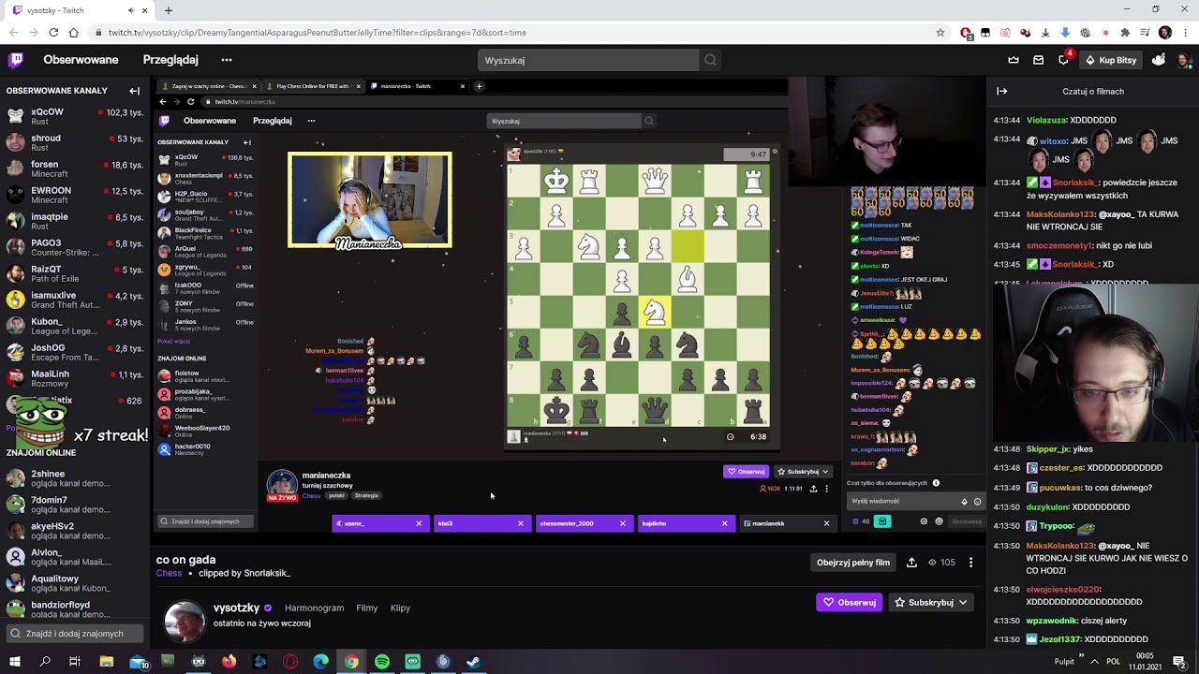Open browser home page button
The image size is (1199, 674).
74,33
